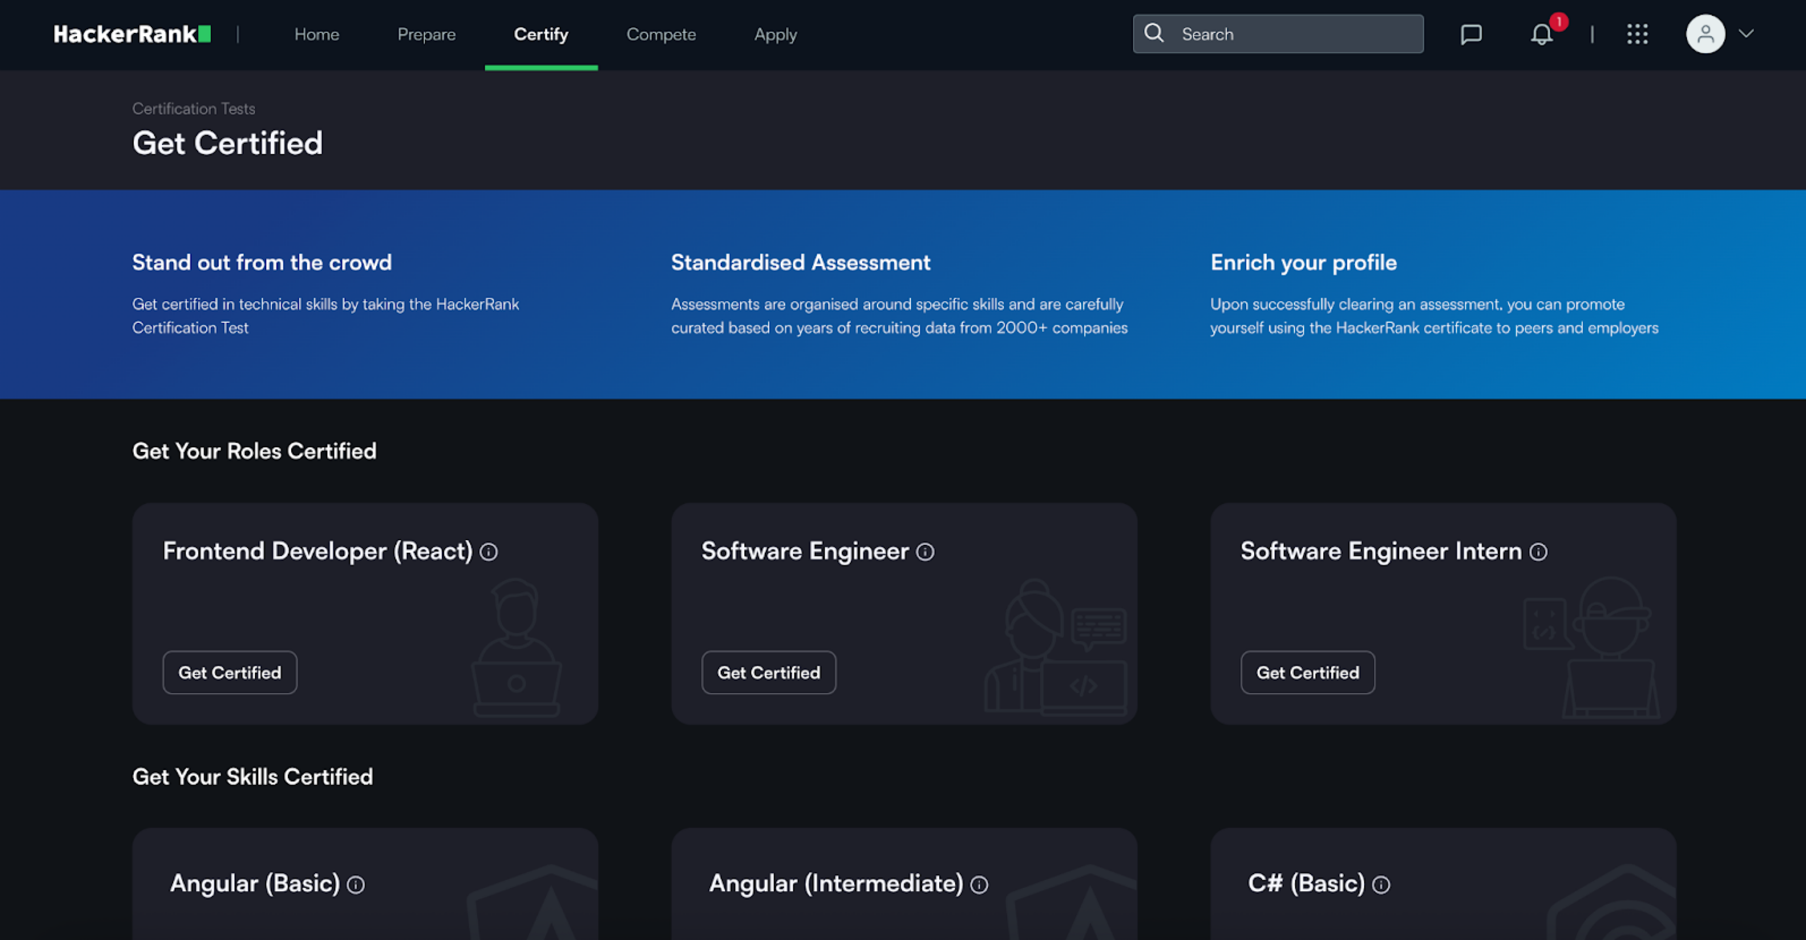The image size is (1806, 940).
Task: Show info for Angular (Basic)
Action: pos(356,885)
